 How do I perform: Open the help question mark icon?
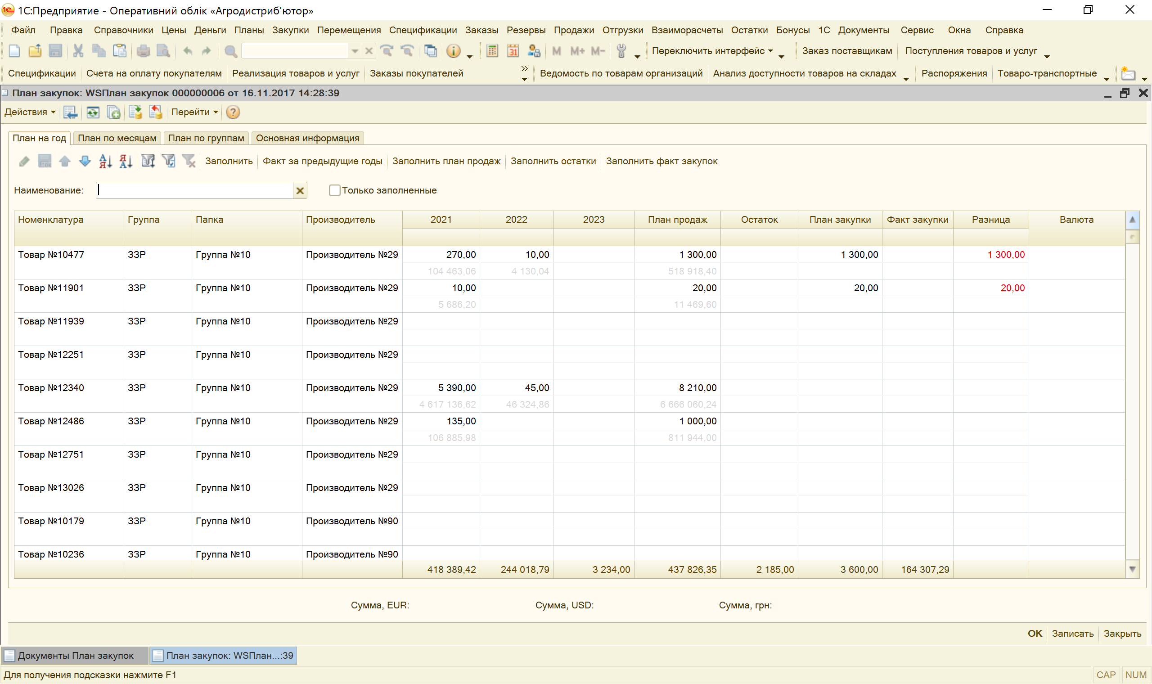(233, 112)
